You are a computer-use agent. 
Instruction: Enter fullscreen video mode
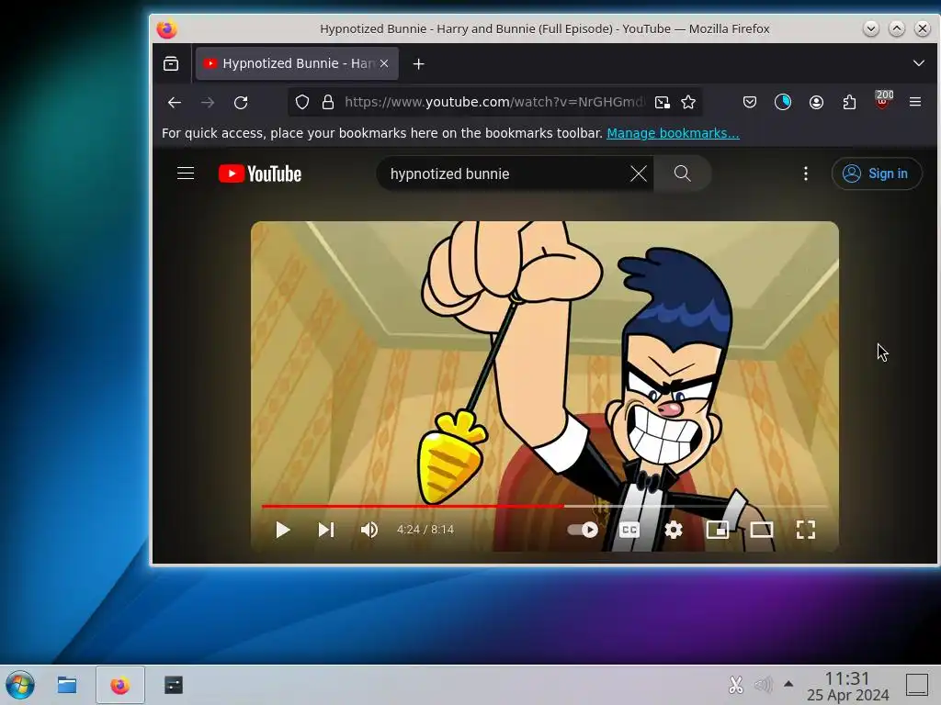point(805,530)
